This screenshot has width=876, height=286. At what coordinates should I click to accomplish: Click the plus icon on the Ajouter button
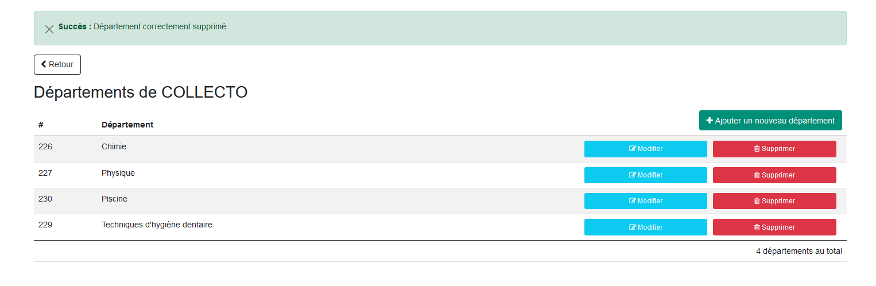(710, 121)
